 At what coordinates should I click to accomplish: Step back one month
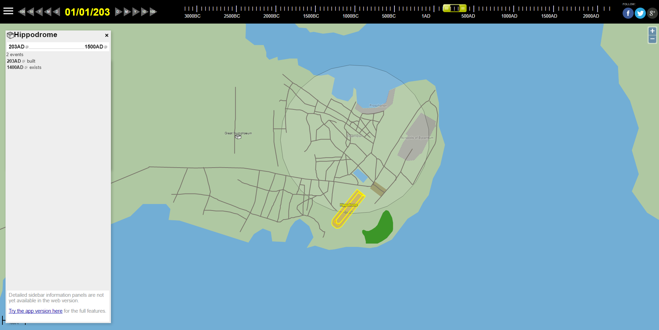[x=48, y=12]
